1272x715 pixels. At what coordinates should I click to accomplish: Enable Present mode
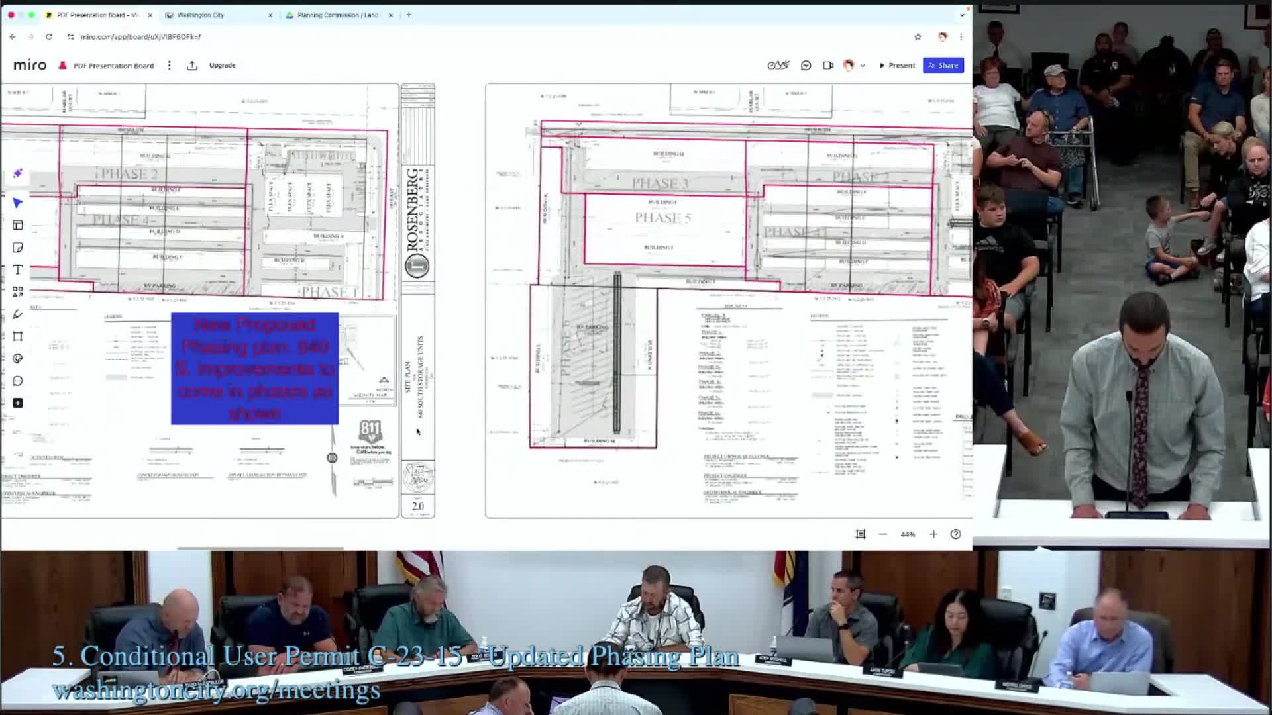click(x=898, y=65)
